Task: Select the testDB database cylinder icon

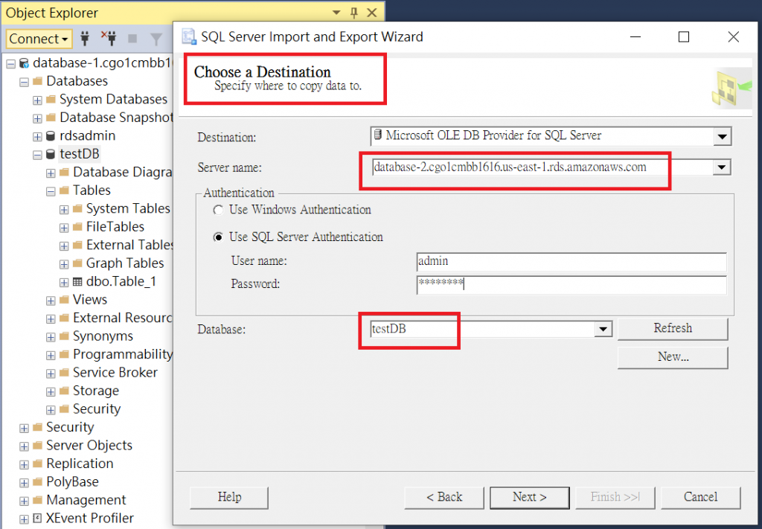Action: pos(51,155)
